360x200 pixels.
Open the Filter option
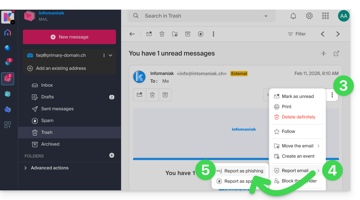point(297,34)
